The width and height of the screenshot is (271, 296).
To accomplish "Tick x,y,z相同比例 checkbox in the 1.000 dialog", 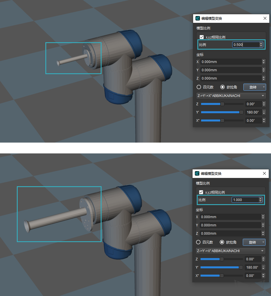I will (x=201, y=192).
